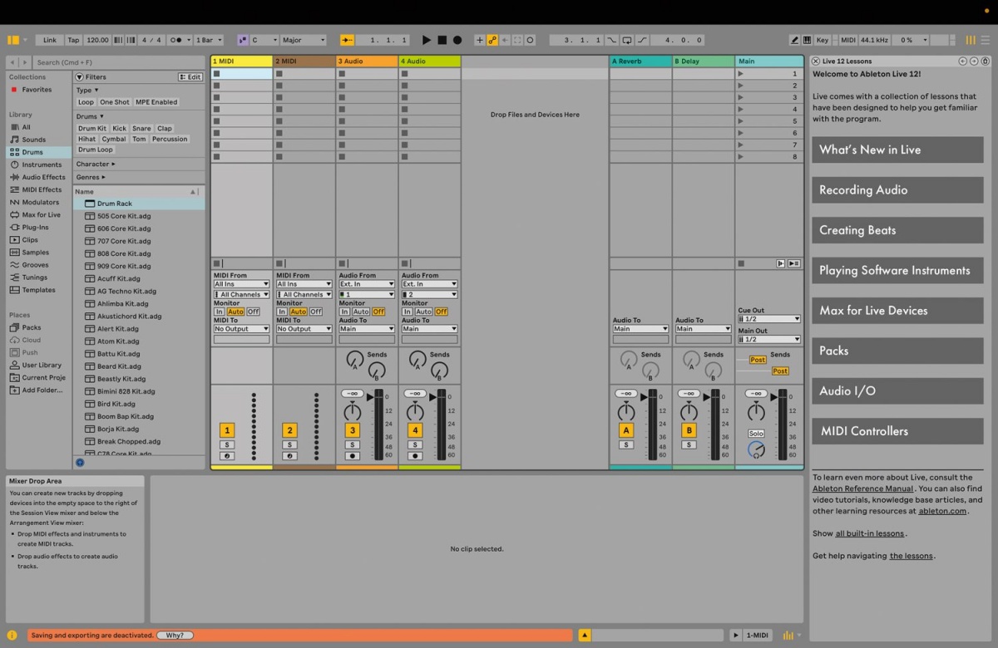998x648 pixels.
Task: Click the Tap tempo button
Action: (73, 40)
